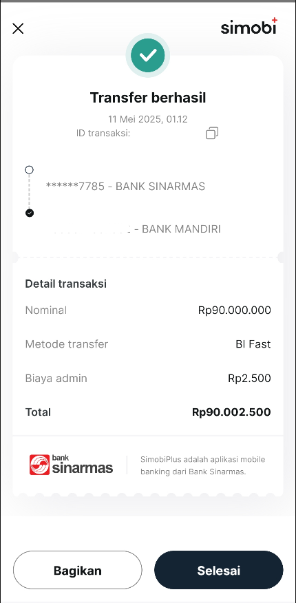
Task: Select the Total amount Rp90.002.500
Action: coord(231,412)
